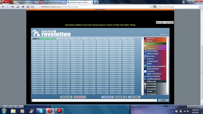Switch to the Entrance (32) chat room

click(66, 97)
